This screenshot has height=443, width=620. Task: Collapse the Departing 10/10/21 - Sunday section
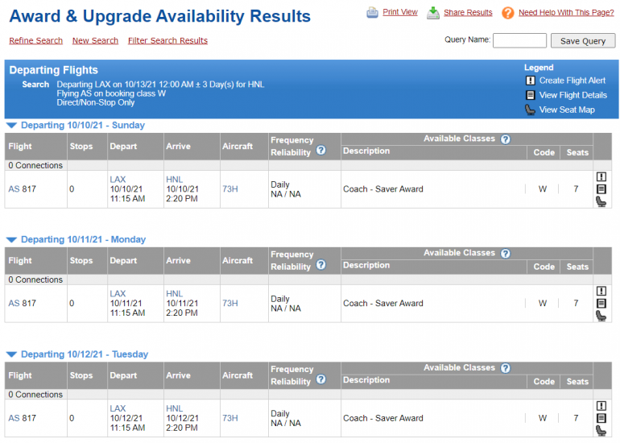(x=11, y=126)
